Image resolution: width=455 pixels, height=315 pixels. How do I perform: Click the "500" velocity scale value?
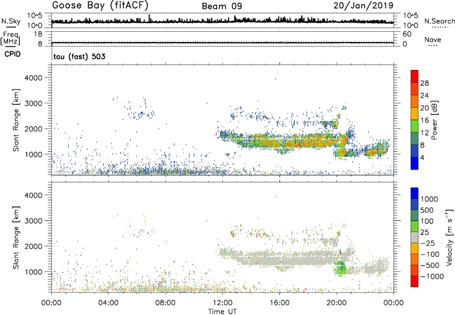427,210
